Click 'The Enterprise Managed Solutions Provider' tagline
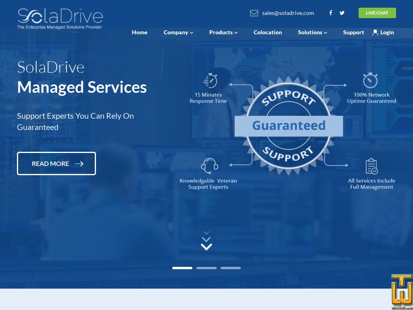Screen dimensions: 413x310 (x=59, y=27)
